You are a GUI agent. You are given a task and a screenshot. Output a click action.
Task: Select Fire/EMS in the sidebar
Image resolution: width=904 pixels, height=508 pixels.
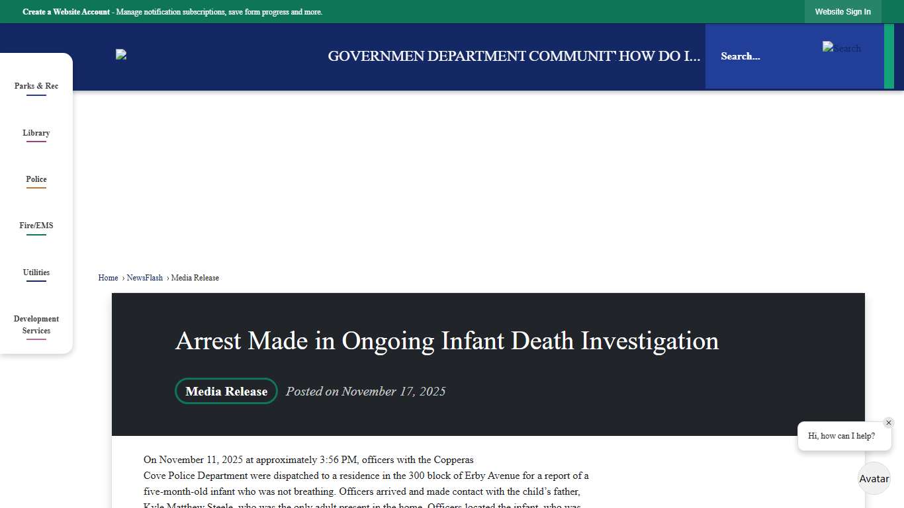click(x=36, y=226)
